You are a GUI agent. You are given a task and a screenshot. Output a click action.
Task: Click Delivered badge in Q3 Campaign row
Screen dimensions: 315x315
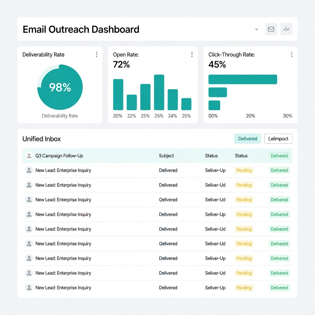click(x=279, y=156)
